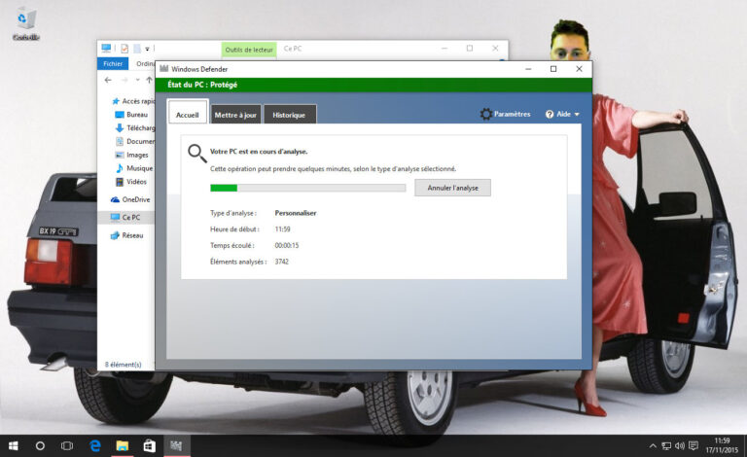This screenshot has width=747, height=457.
Task: Launch Microsoft Edge from the taskbar
Action: pyautogui.click(x=95, y=445)
